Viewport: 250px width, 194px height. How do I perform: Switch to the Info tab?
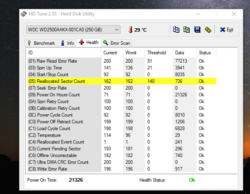67,43
